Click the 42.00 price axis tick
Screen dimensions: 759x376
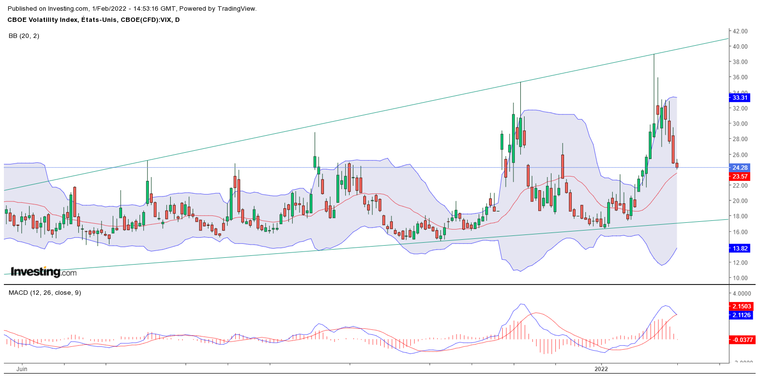coord(740,31)
